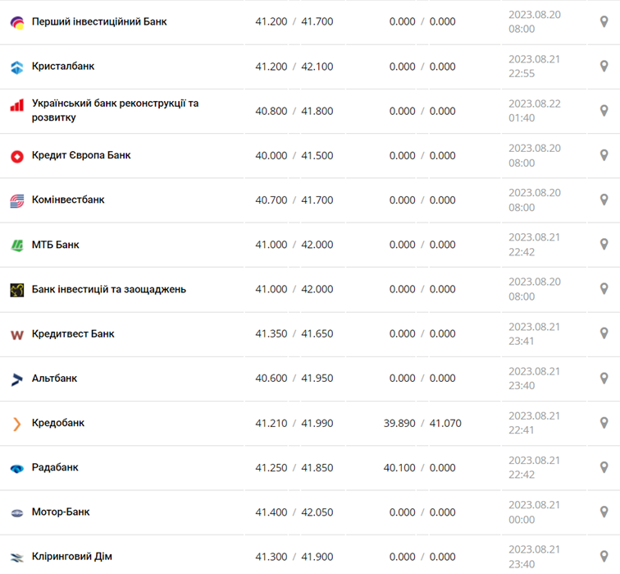Open map location for Кредитвест Банк

(604, 333)
